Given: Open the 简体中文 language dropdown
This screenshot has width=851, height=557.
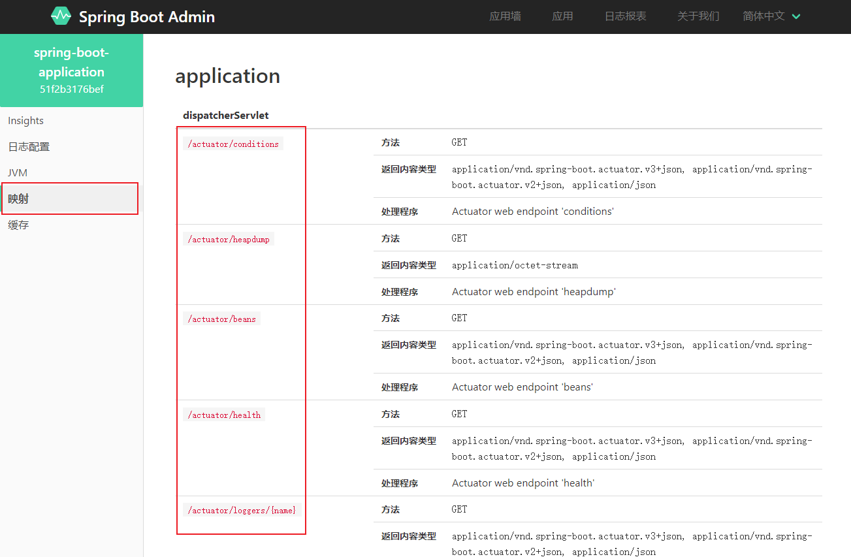Looking at the screenshot, I should point(771,16).
